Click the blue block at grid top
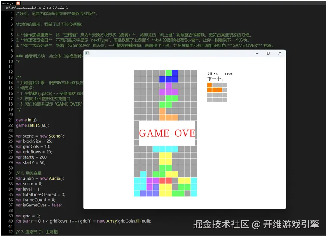327x237 pixels. point(174,72)
